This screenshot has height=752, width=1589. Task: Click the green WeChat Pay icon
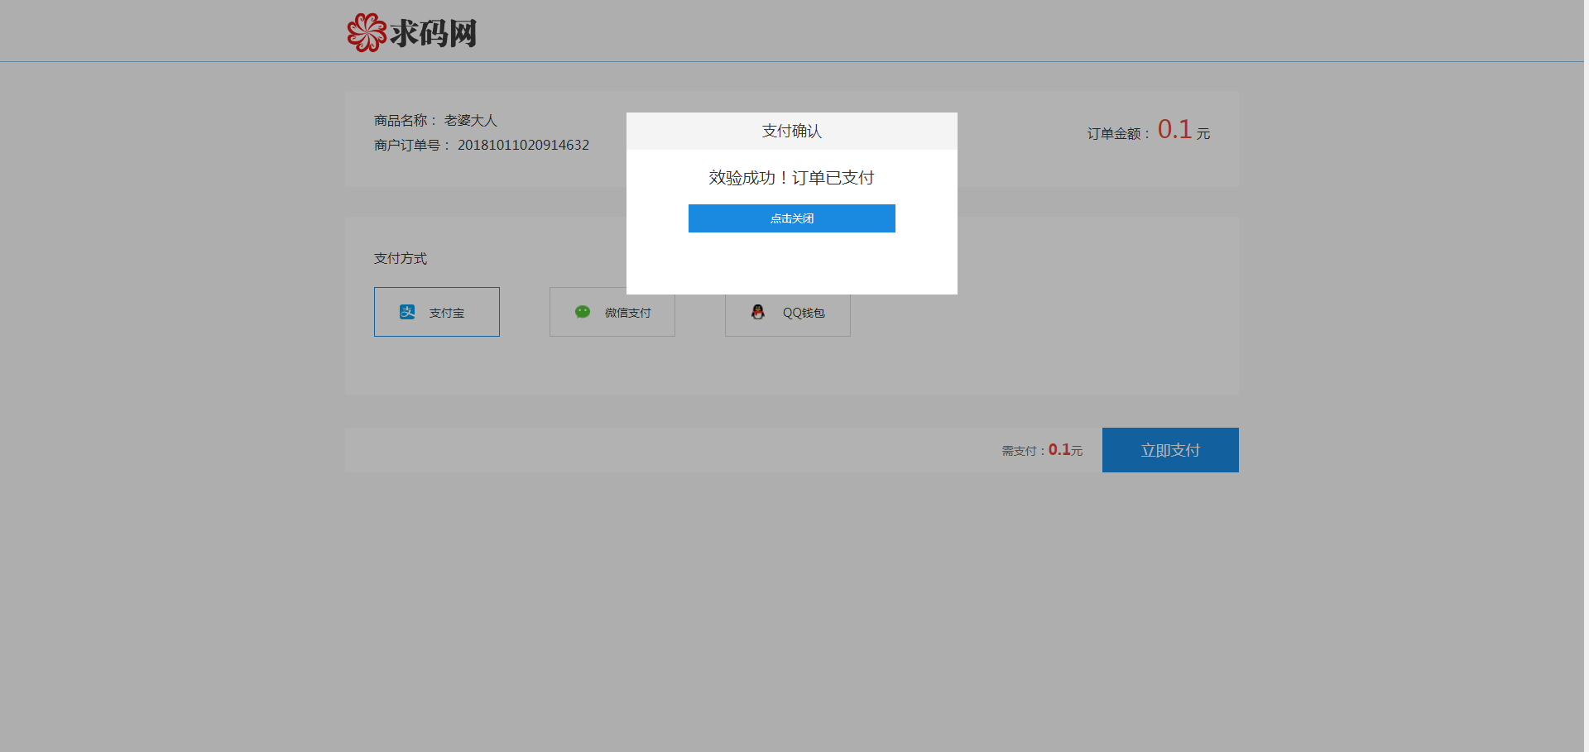coord(583,312)
